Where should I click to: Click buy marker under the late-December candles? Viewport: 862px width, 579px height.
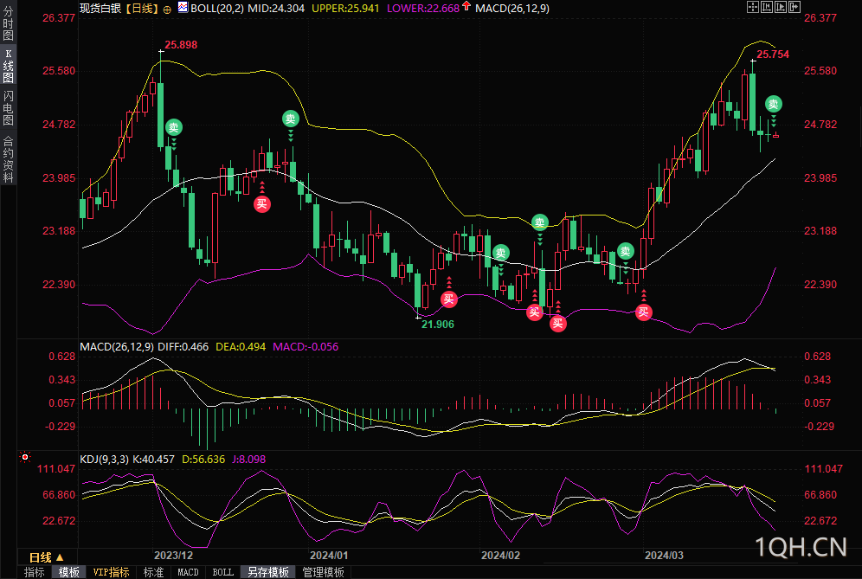point(261,204)
